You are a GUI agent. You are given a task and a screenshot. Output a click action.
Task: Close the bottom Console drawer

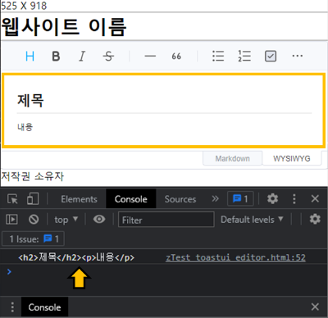tap(315, 307)
